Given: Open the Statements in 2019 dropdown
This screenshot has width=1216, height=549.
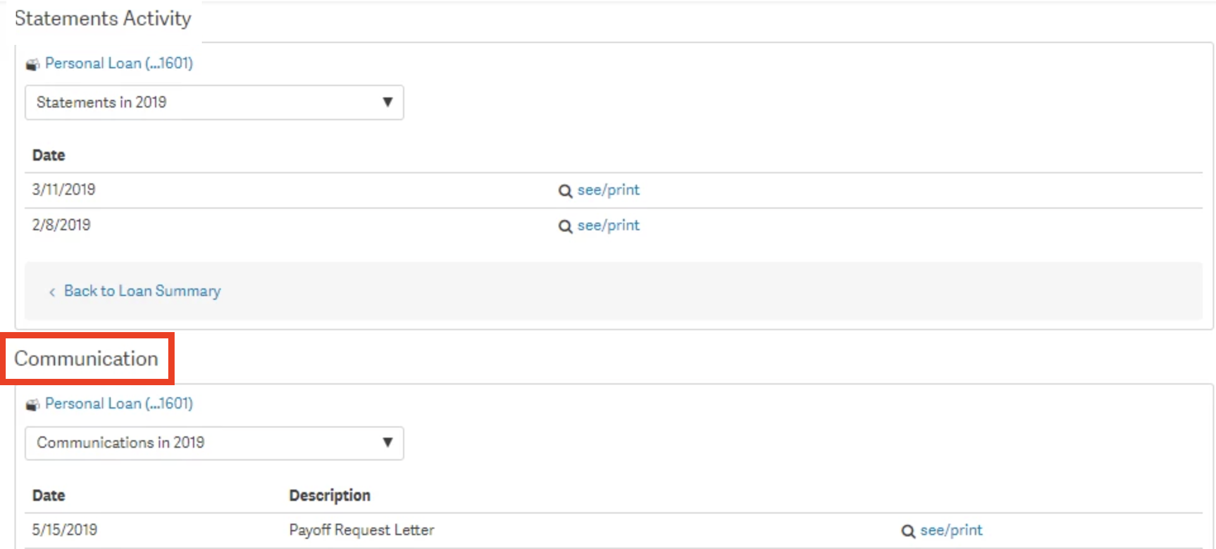Looking at the screenshot, I should pyautogui.click(x=214, y=102).
